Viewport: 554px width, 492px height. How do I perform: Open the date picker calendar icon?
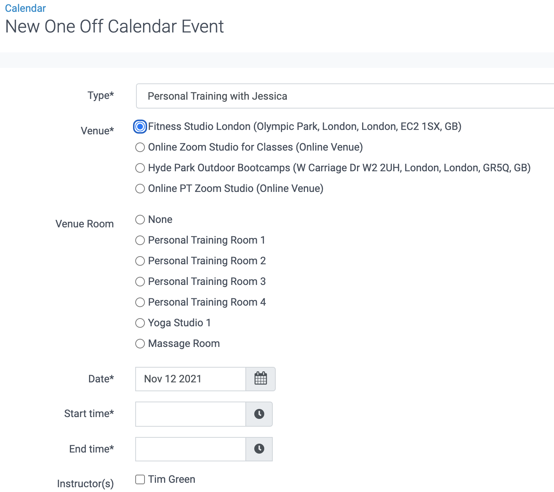[261, 379]
